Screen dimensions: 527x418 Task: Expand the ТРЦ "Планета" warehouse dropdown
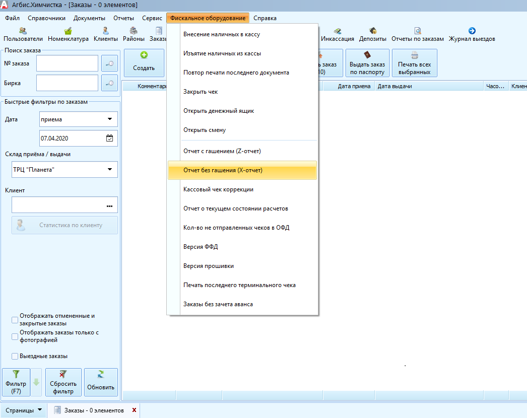[110, 169]
